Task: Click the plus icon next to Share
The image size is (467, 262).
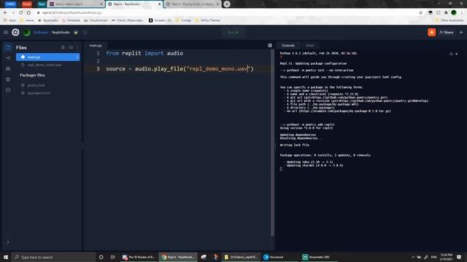Action: point(461,32)
